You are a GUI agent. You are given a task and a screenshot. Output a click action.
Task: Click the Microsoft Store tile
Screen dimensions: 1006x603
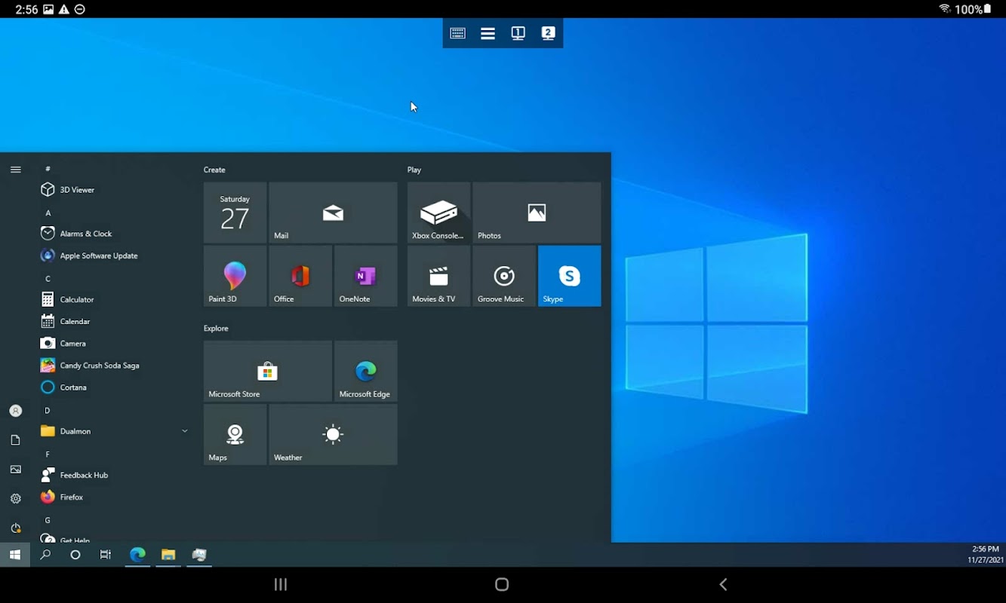click(x=267, y=371)
